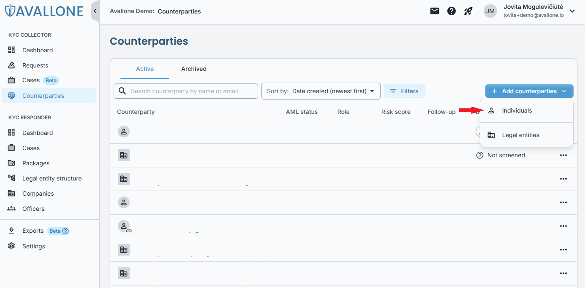The image size is (585, 288).
Task: Click the Counterparty column header
Action: pos(136,112)
